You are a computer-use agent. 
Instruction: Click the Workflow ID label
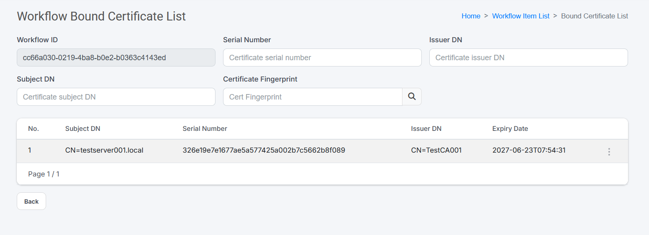click(37, 40)
